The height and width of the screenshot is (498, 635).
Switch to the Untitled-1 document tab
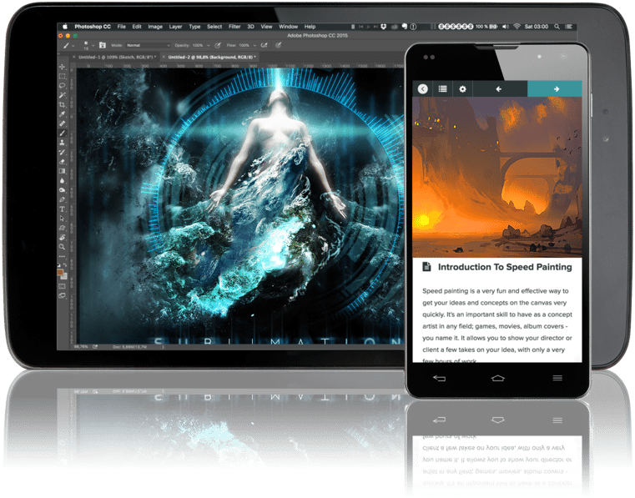115,57
